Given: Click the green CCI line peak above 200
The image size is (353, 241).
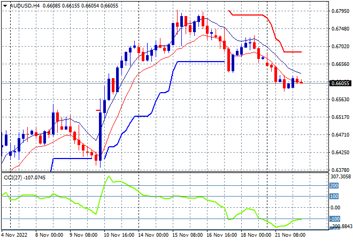Looking at the screenshot, I should tap(109, 176).
